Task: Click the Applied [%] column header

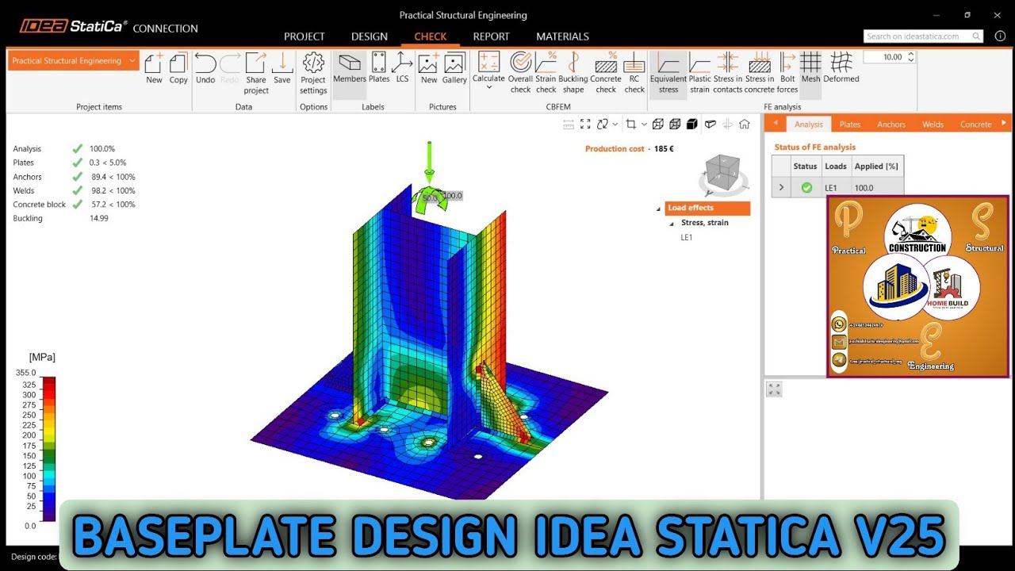Action: (876, 167)
